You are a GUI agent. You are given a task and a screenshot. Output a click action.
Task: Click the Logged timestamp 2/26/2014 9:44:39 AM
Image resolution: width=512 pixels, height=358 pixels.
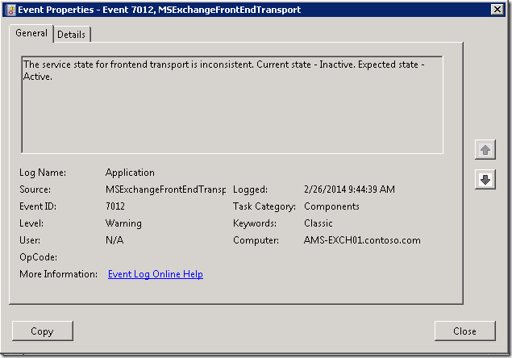click(x=348, y=189)
